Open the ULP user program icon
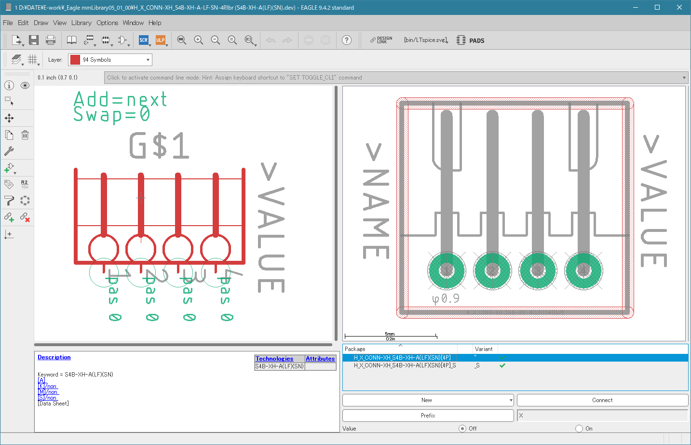This screenshot has width=691, height=445. (161, 40)
